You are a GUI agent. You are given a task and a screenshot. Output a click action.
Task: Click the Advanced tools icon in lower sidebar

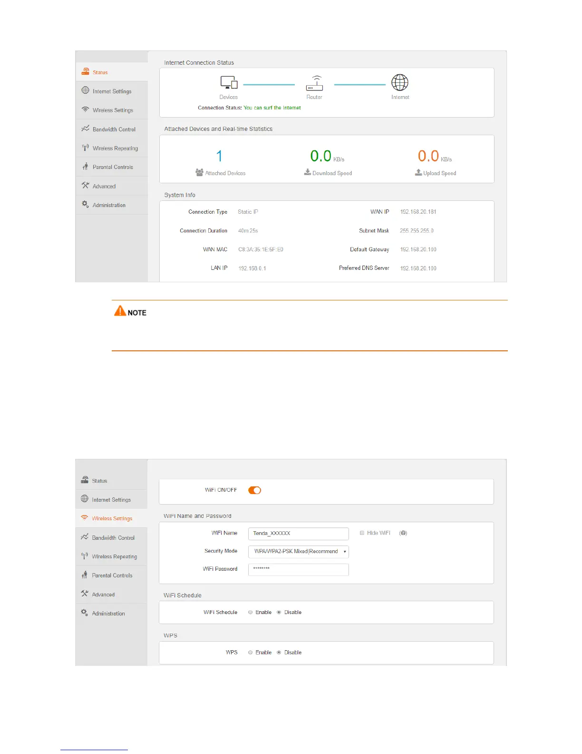(85, 594)
